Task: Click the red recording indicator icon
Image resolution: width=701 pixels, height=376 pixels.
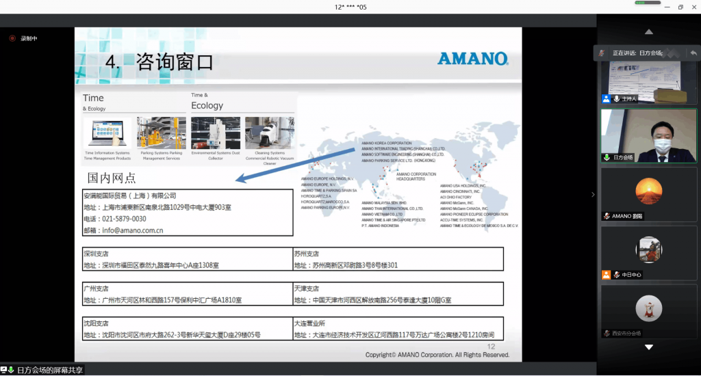Action: pos(12,38)
